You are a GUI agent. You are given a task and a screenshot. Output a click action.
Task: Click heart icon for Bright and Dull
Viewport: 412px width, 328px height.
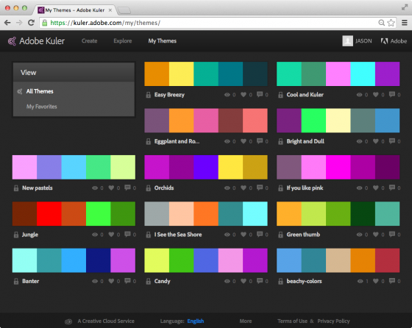pyautogui.click(x=376, y=141)
